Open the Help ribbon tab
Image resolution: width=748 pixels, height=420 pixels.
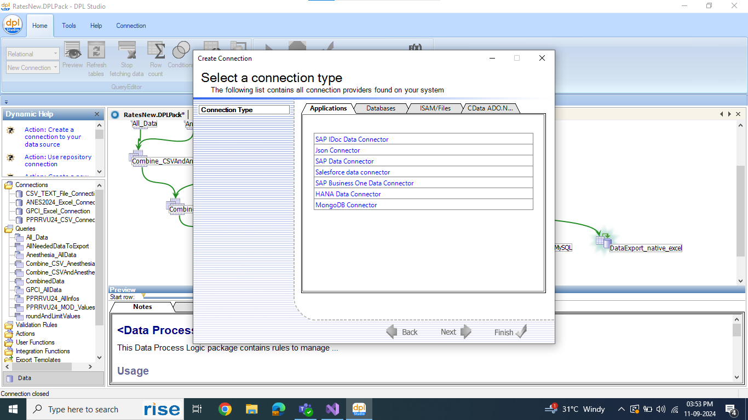tap(96, 26)
